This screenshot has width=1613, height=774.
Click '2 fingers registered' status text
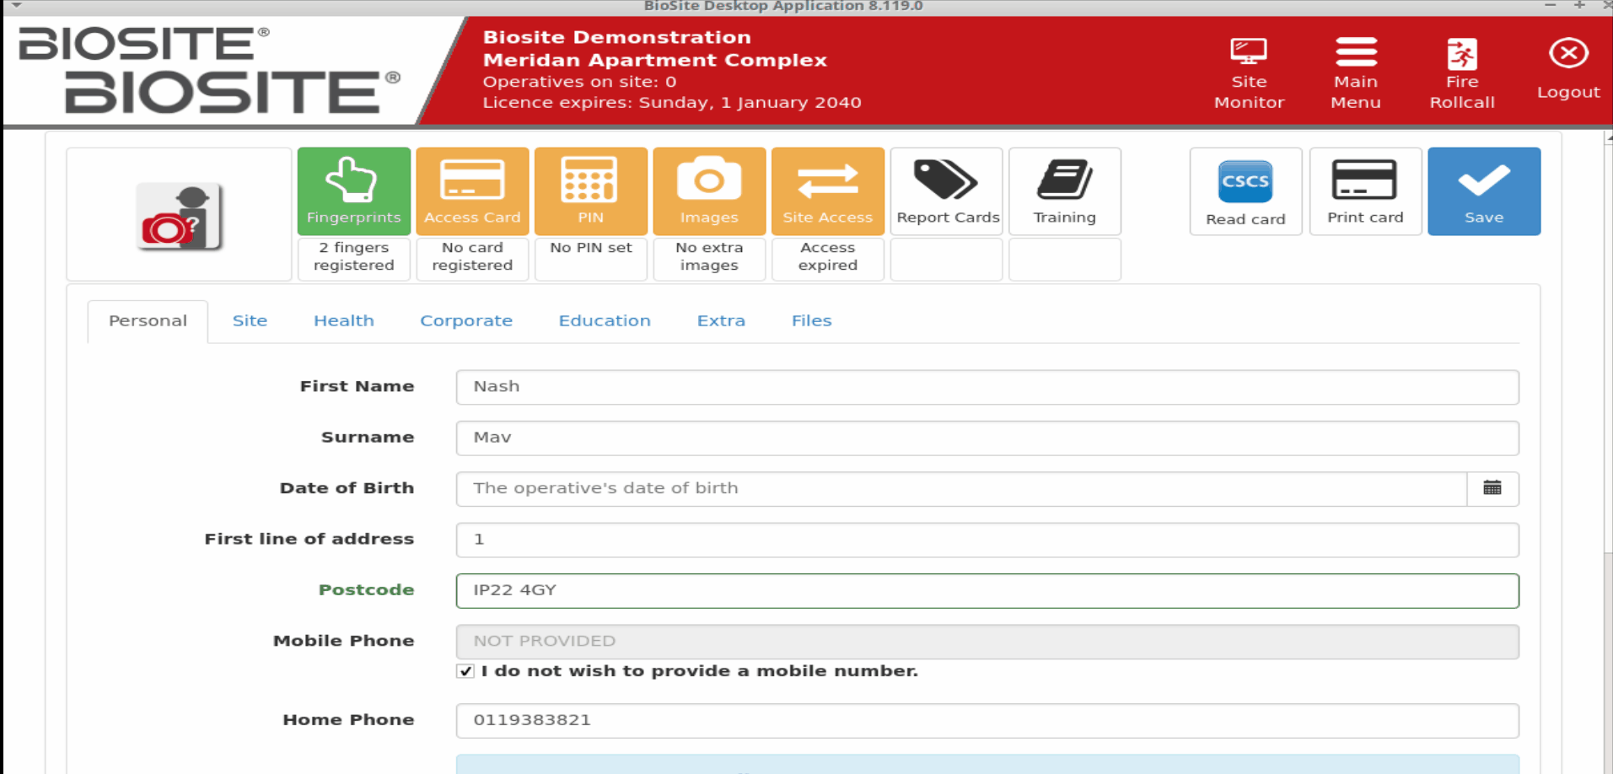coord(354,256)
